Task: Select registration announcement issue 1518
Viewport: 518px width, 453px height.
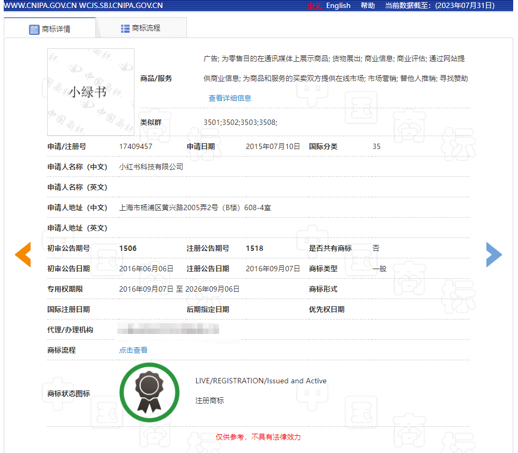Action: (254, 248)
